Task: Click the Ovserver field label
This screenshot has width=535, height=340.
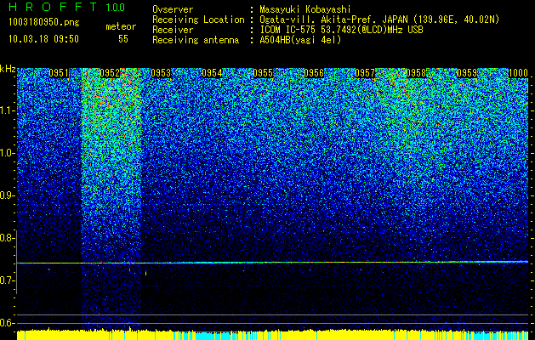Action: pyautogui.click(x=173, y=9)
